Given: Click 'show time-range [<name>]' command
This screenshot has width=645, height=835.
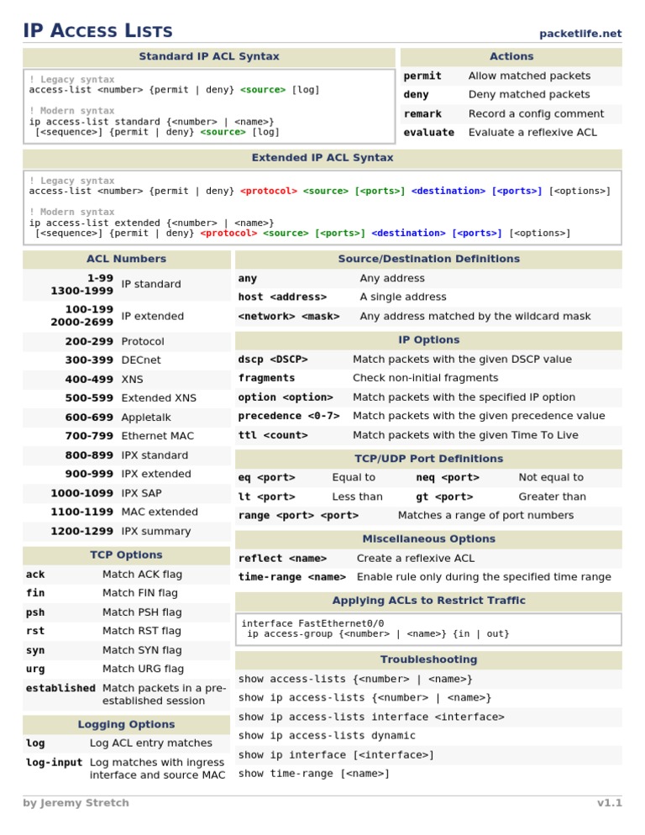Looking at the screenshot, I should click(x=314, y=773).
